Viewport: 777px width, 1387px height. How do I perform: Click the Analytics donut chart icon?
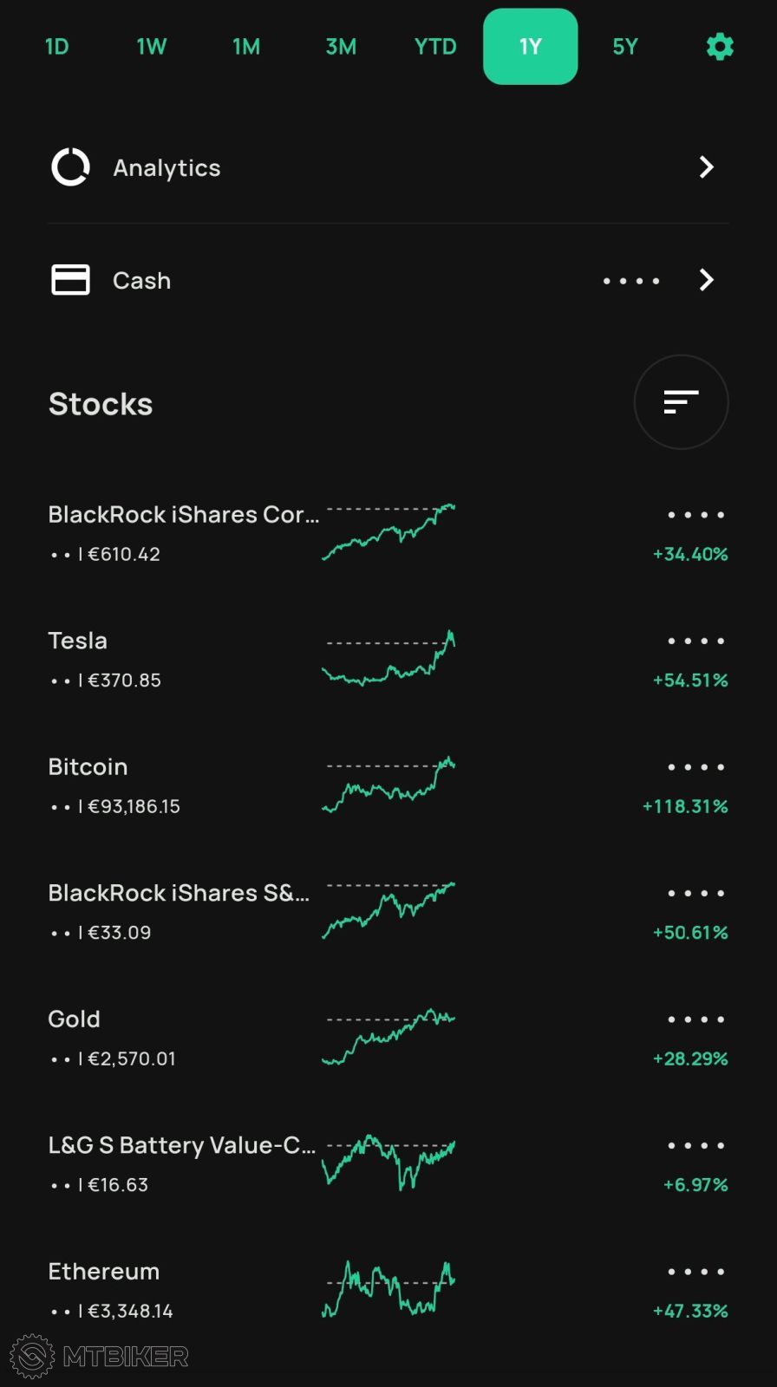pyautogui.click(x=70, y=167)
